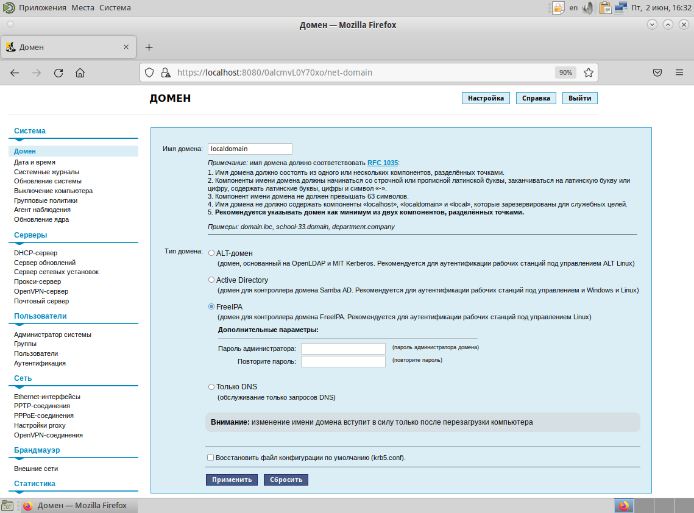
Task: Open the Приложения menu
Action: 43,7
